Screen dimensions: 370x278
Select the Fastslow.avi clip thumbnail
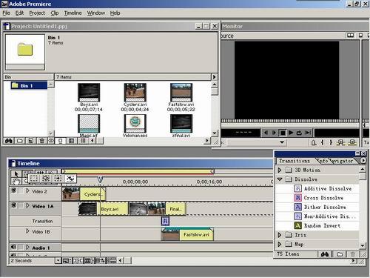coord(181,92)
